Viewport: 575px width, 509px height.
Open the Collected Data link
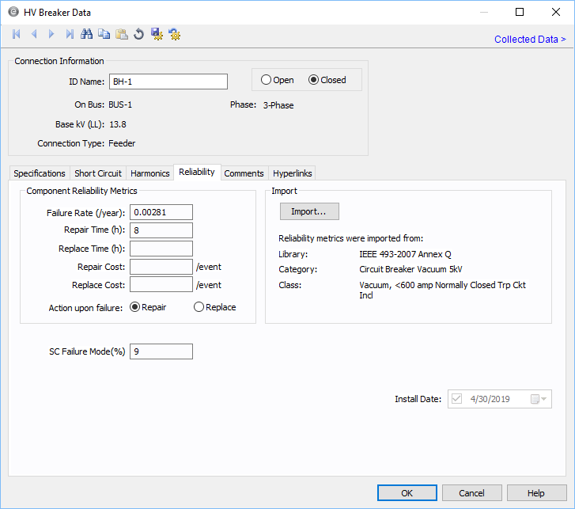click(530, 40)
